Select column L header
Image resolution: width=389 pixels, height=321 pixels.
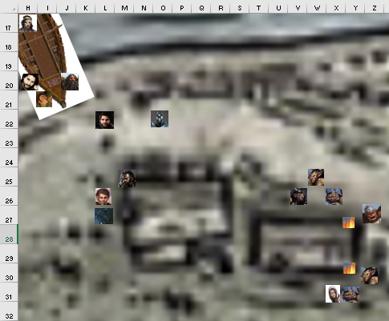pos(105,8)
